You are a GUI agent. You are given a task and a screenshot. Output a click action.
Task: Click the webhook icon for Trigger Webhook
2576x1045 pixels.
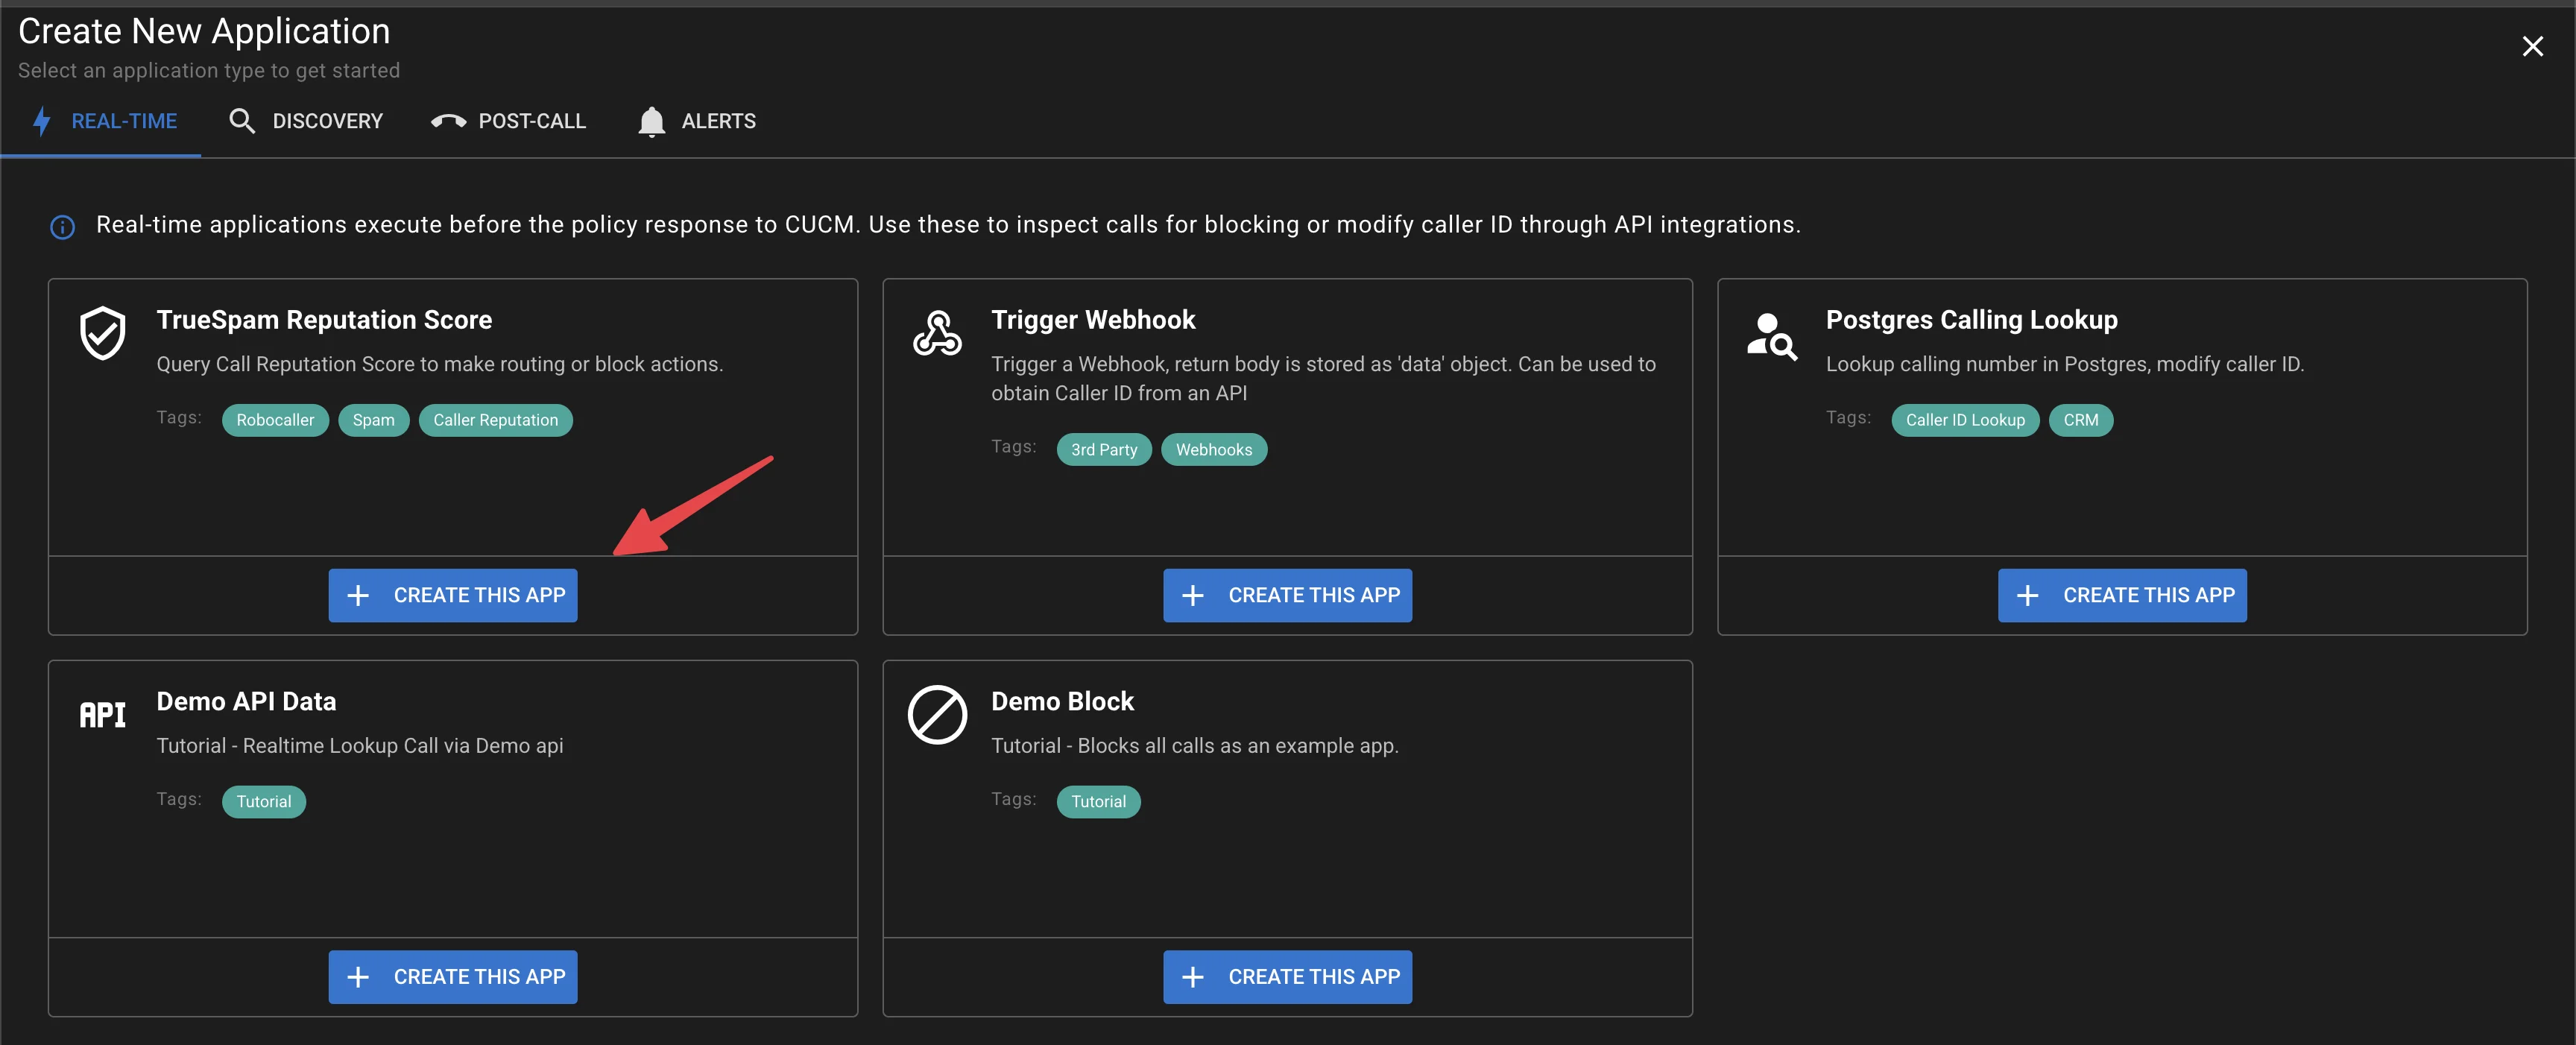point(937,334)
